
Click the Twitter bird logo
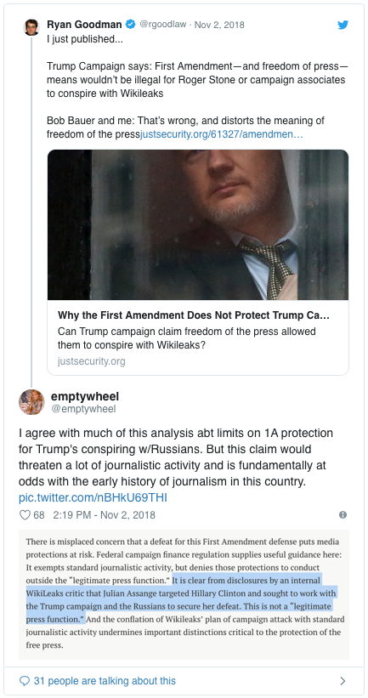coord(343,25)
